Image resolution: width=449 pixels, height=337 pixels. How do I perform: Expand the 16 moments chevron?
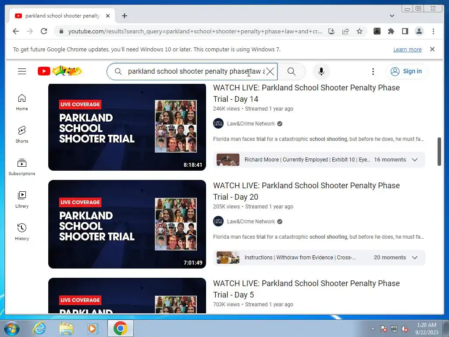coord(414,160)
